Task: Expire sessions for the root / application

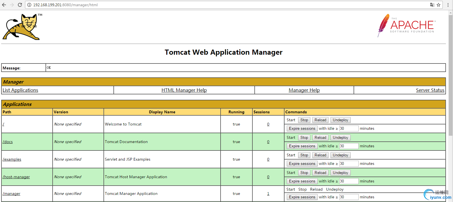Action: [x=302, y=129]
